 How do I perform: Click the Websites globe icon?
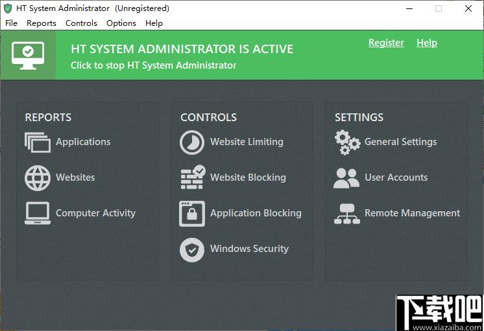[x=38, y=178]
